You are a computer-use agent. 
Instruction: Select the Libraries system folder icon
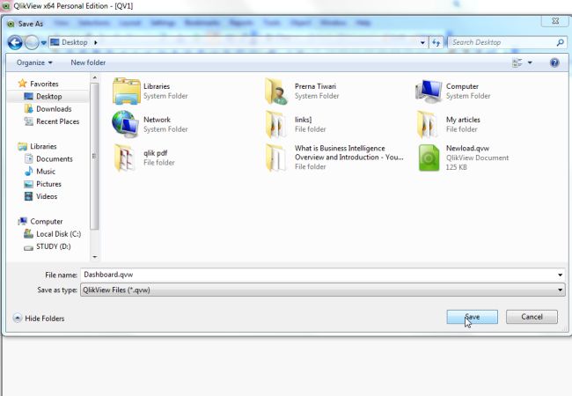(126, 91)
